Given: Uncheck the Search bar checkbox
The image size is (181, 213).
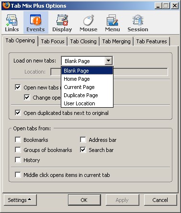Looking at the screenshot, I should point(83,150).
